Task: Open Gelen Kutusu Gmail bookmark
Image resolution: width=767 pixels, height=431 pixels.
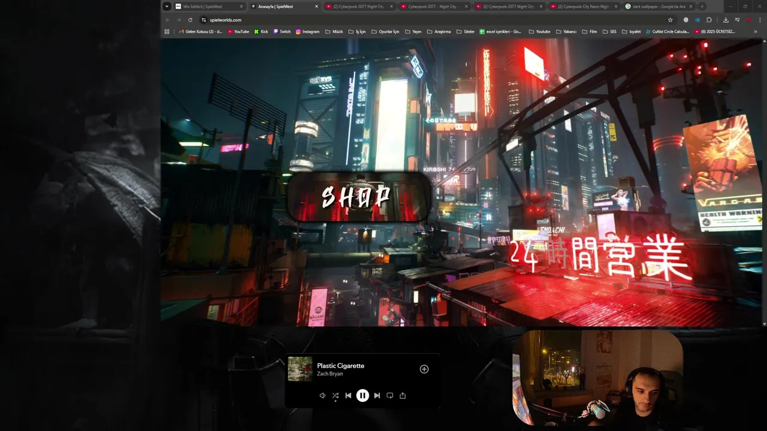Action: pos(200,32)
